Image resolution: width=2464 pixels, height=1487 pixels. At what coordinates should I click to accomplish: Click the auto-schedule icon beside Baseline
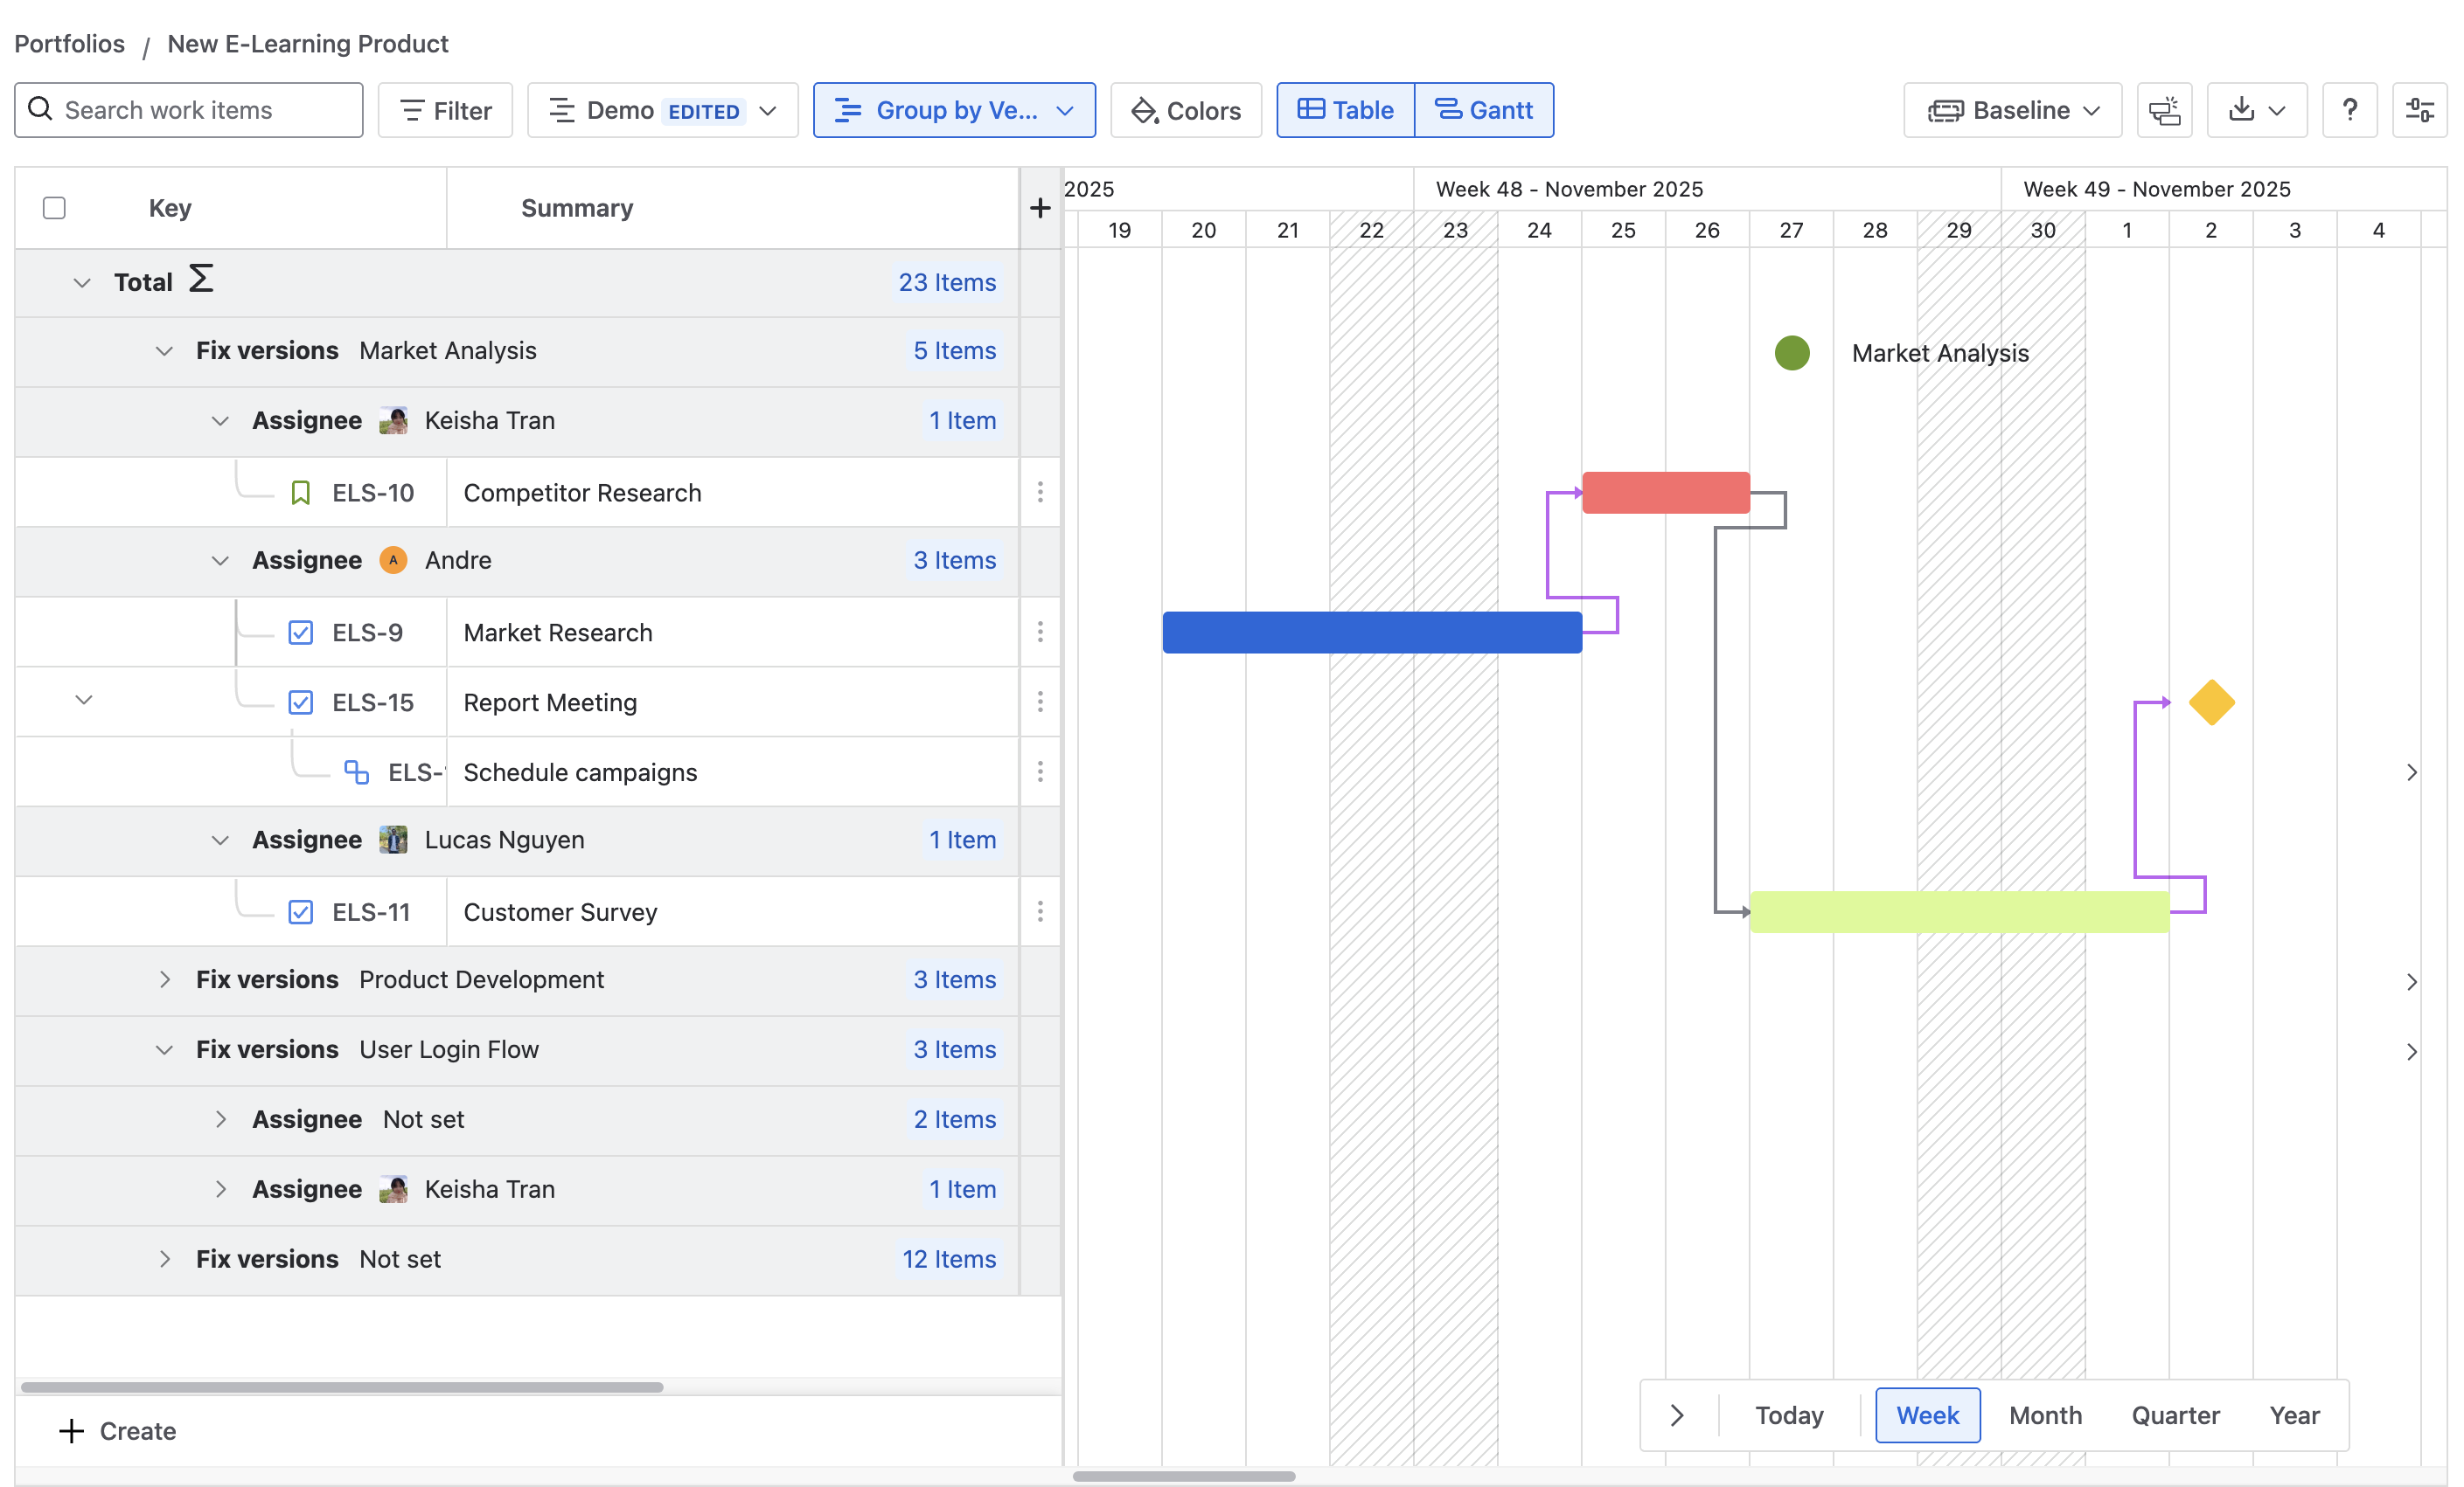click(x=2164, y=110)
